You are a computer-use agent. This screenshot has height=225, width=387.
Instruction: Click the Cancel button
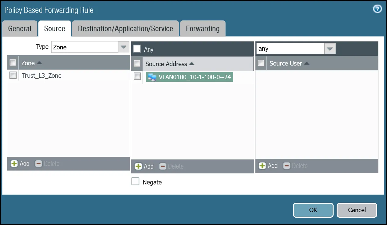356,210
